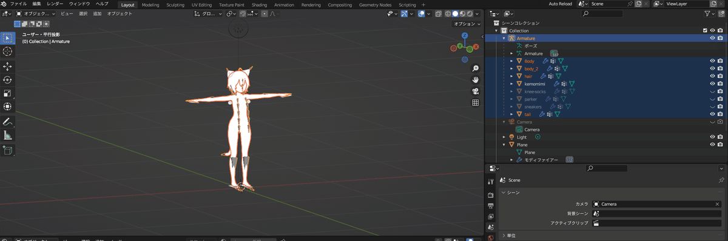This screenshot has width=728, height=241.
Task: Show the hidden parker object
Action: 712,99
